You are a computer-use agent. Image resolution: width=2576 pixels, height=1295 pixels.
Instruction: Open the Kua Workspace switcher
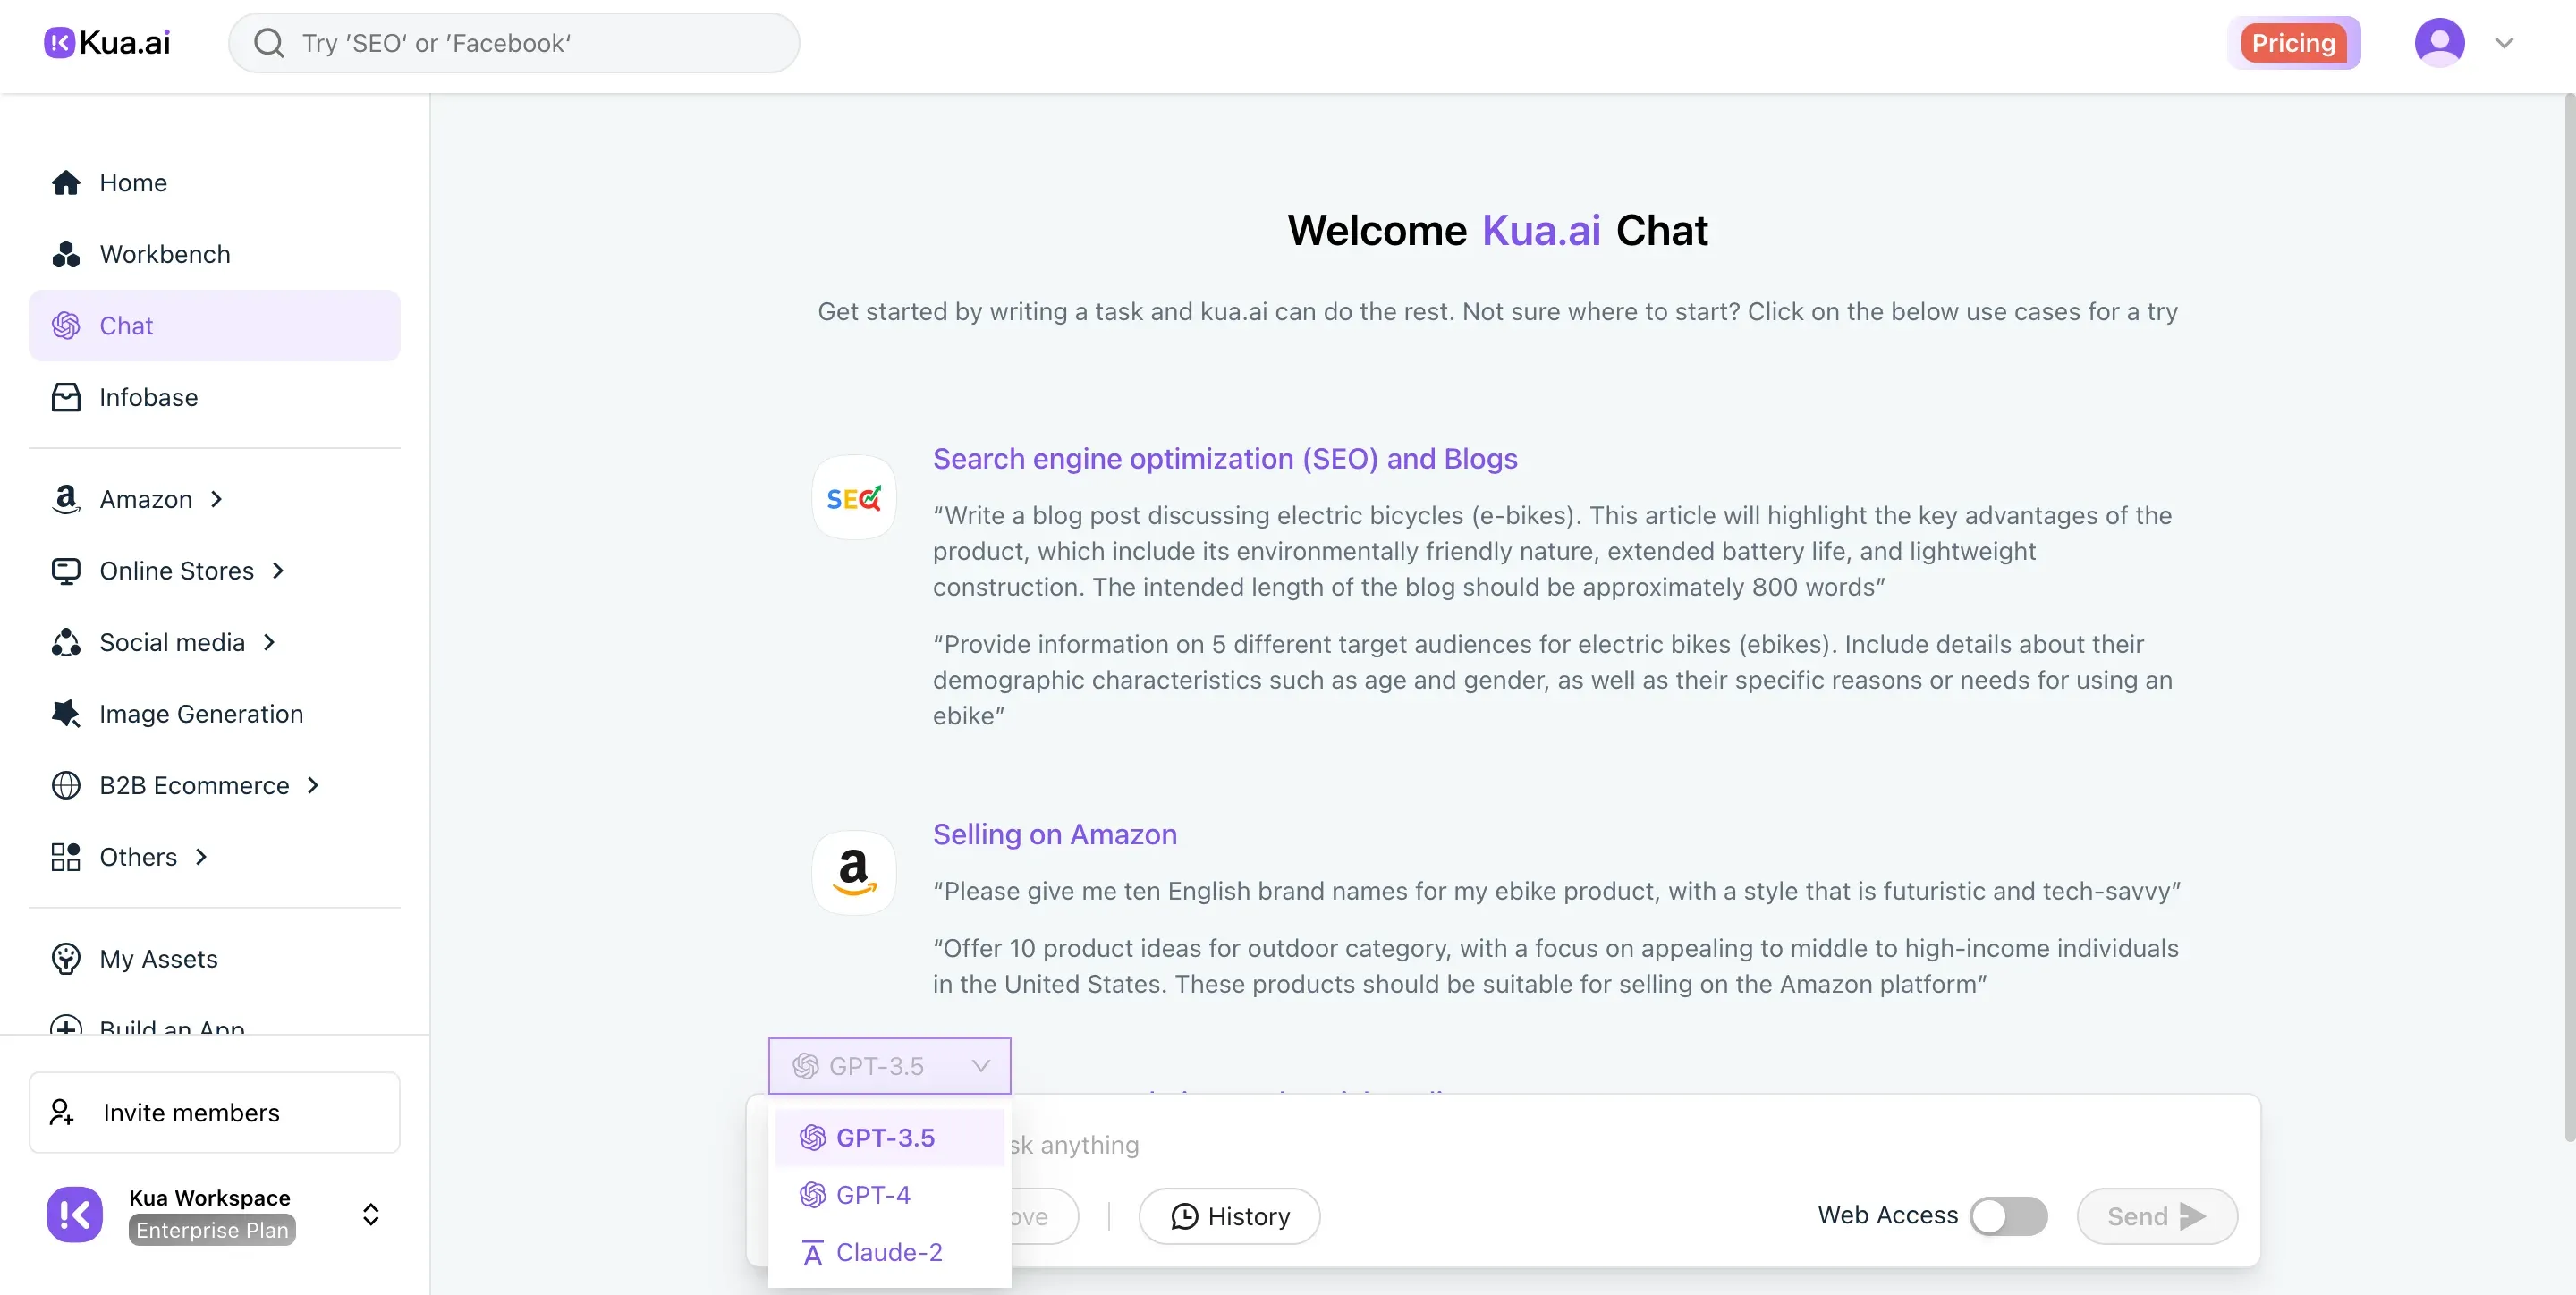(x=369, y=1214)
